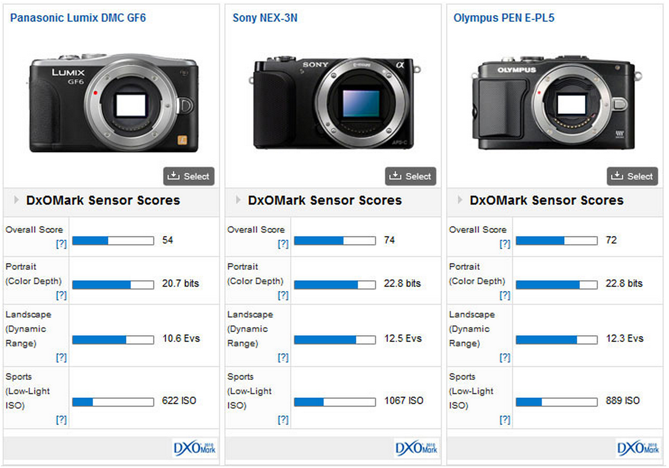
Task: Open Portrait Color Depth help for Panasonic GF6
Action: 61,295
